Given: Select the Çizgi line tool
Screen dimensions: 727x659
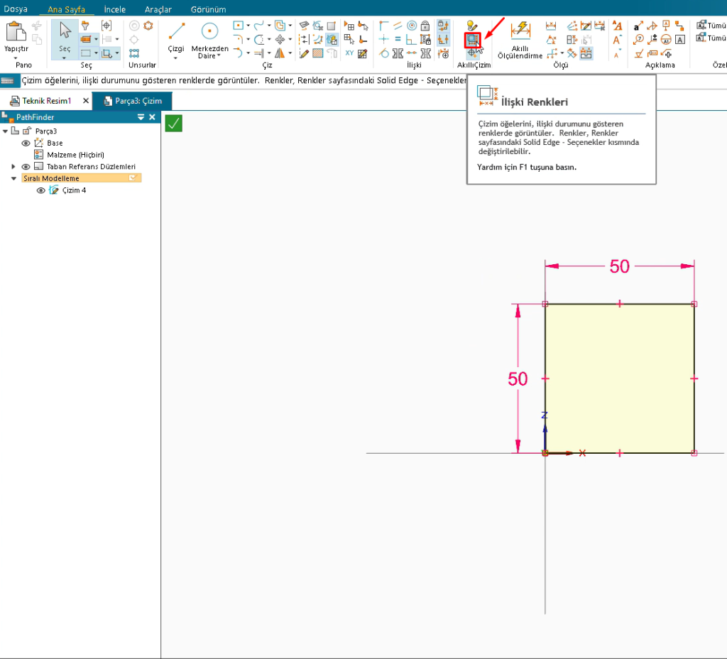Looking at the screenshot, I should click(x=175, y=37).
